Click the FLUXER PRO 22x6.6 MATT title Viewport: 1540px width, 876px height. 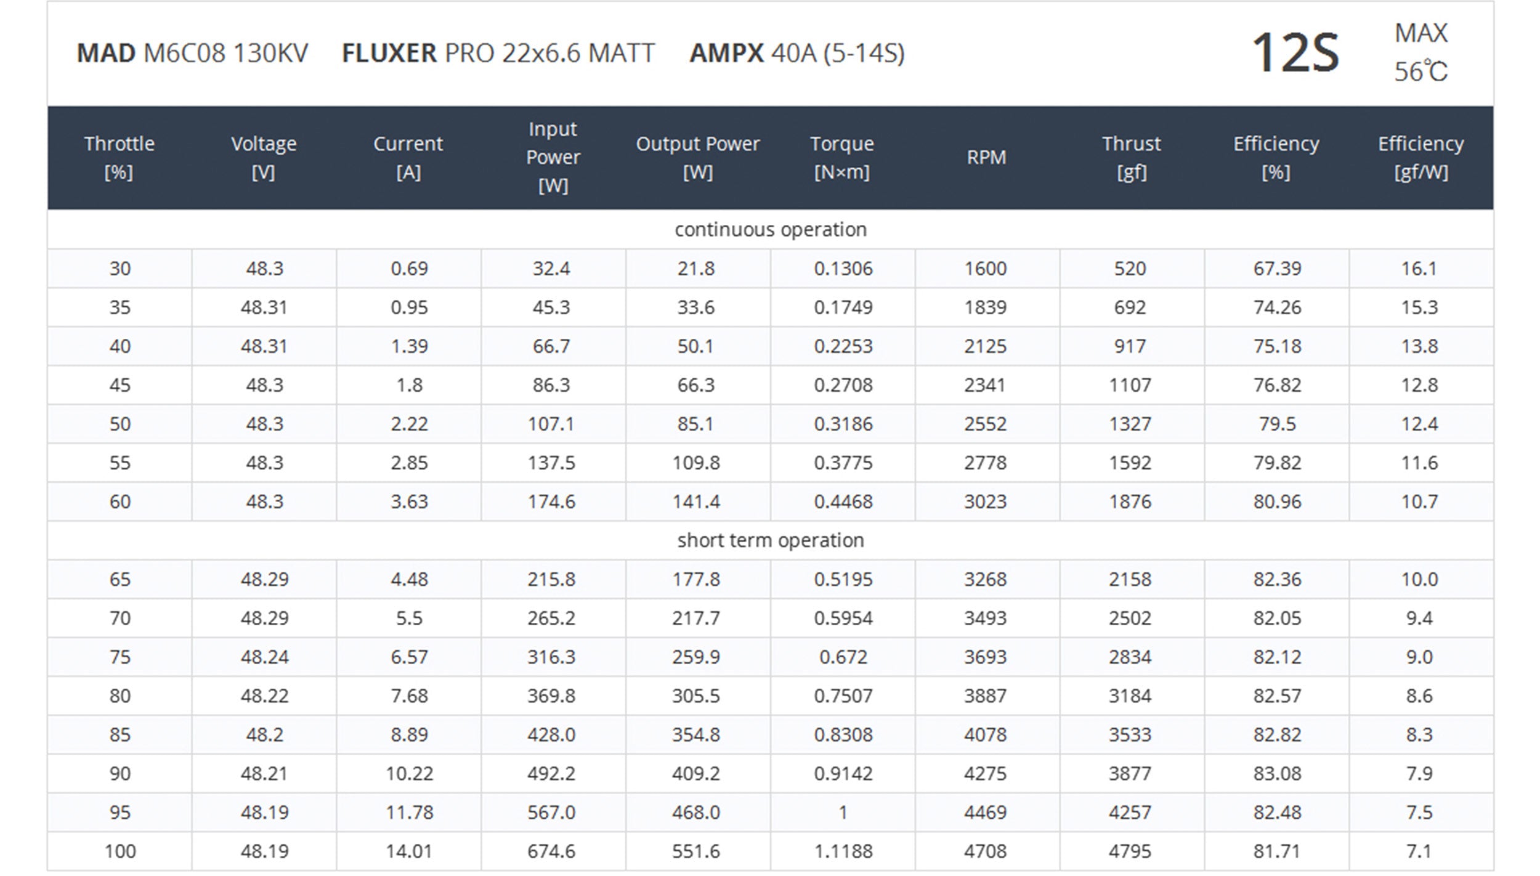(498, 54)
